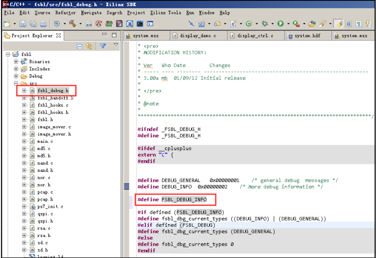Open the white terminal prompt icon
This screenshot has height=258, width=376.
[150, 24]
